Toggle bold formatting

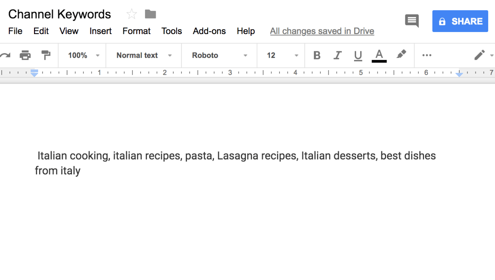click(317, 55)
